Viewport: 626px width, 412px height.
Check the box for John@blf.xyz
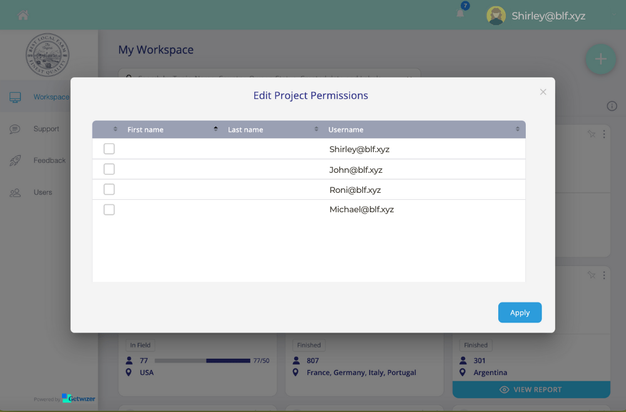109,169
